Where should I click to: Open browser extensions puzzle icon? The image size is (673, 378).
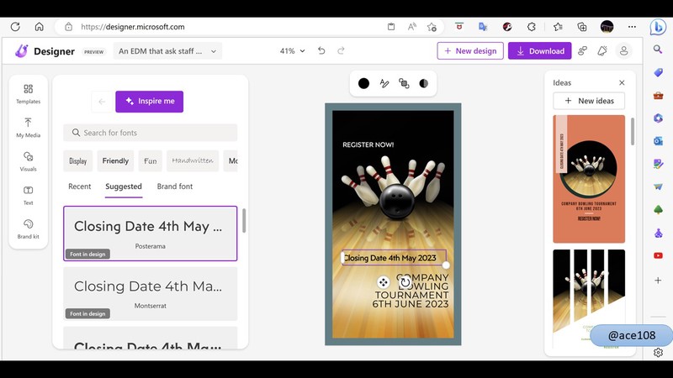pos(532,27)
